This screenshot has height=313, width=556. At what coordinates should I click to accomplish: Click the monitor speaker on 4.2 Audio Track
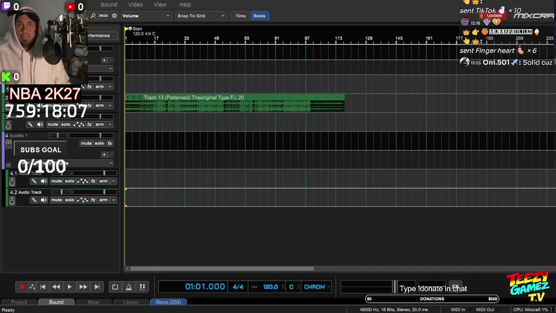43,200
